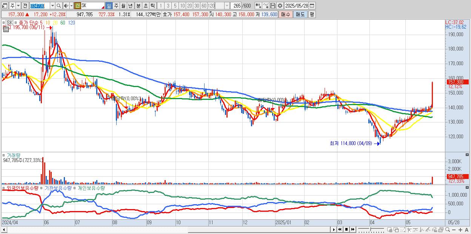
Task: Click the letter A text tool icon
Action: tap(466, 229)
